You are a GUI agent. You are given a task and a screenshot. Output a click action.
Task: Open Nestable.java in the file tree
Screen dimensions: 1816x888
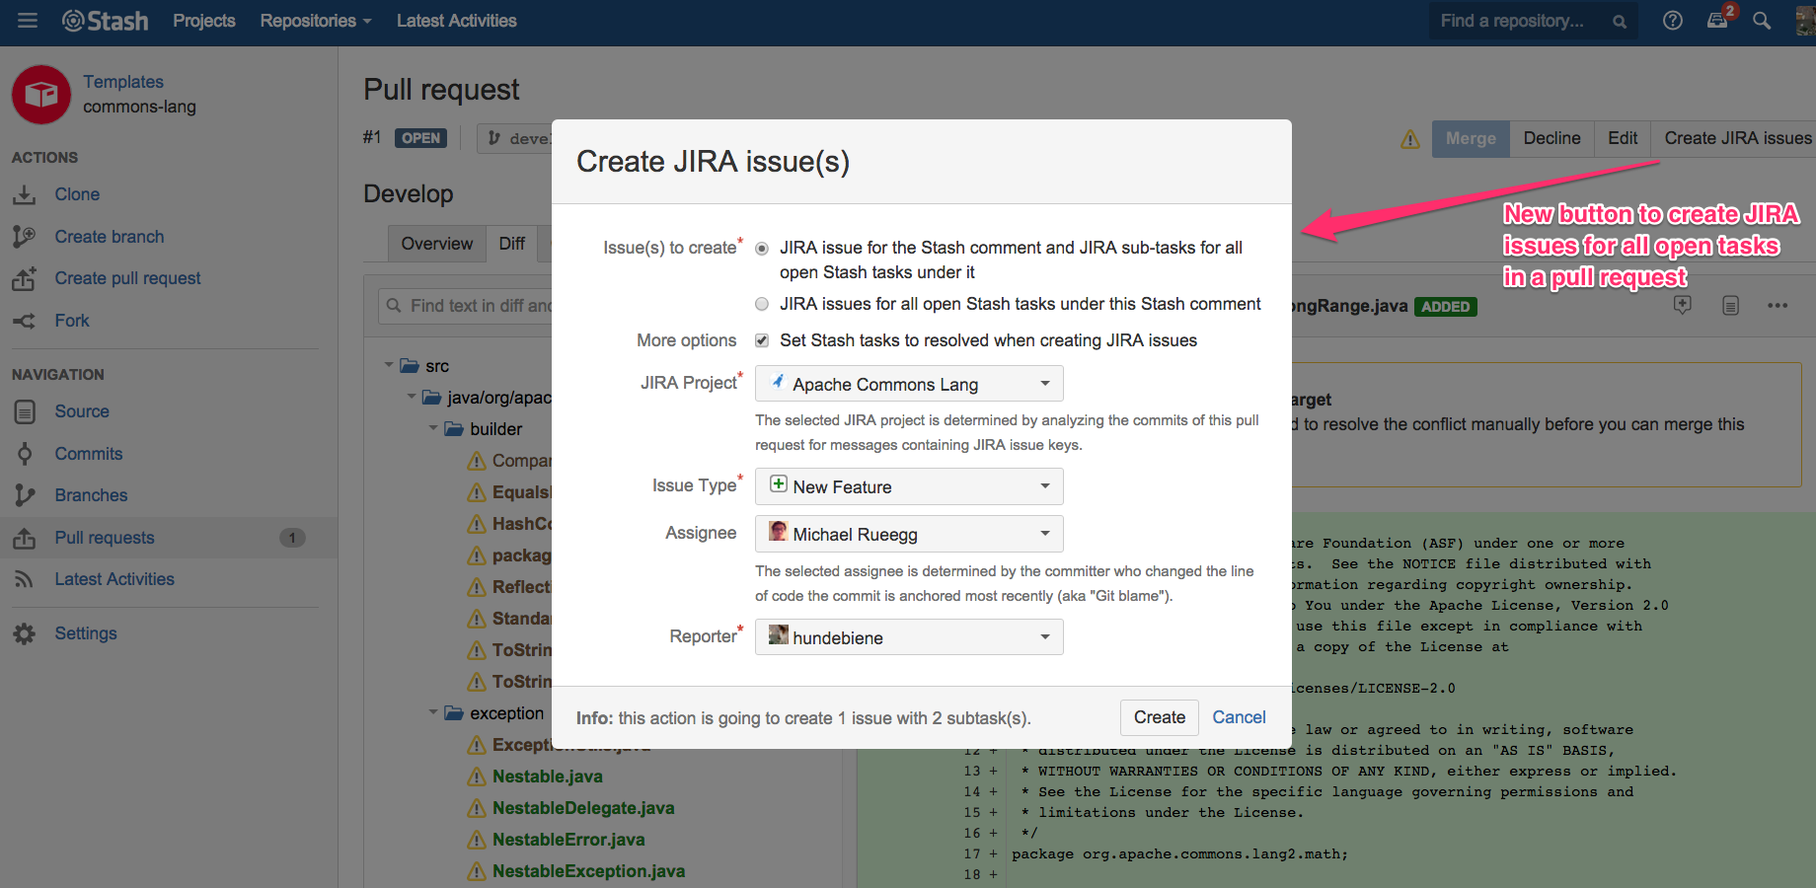548,777
